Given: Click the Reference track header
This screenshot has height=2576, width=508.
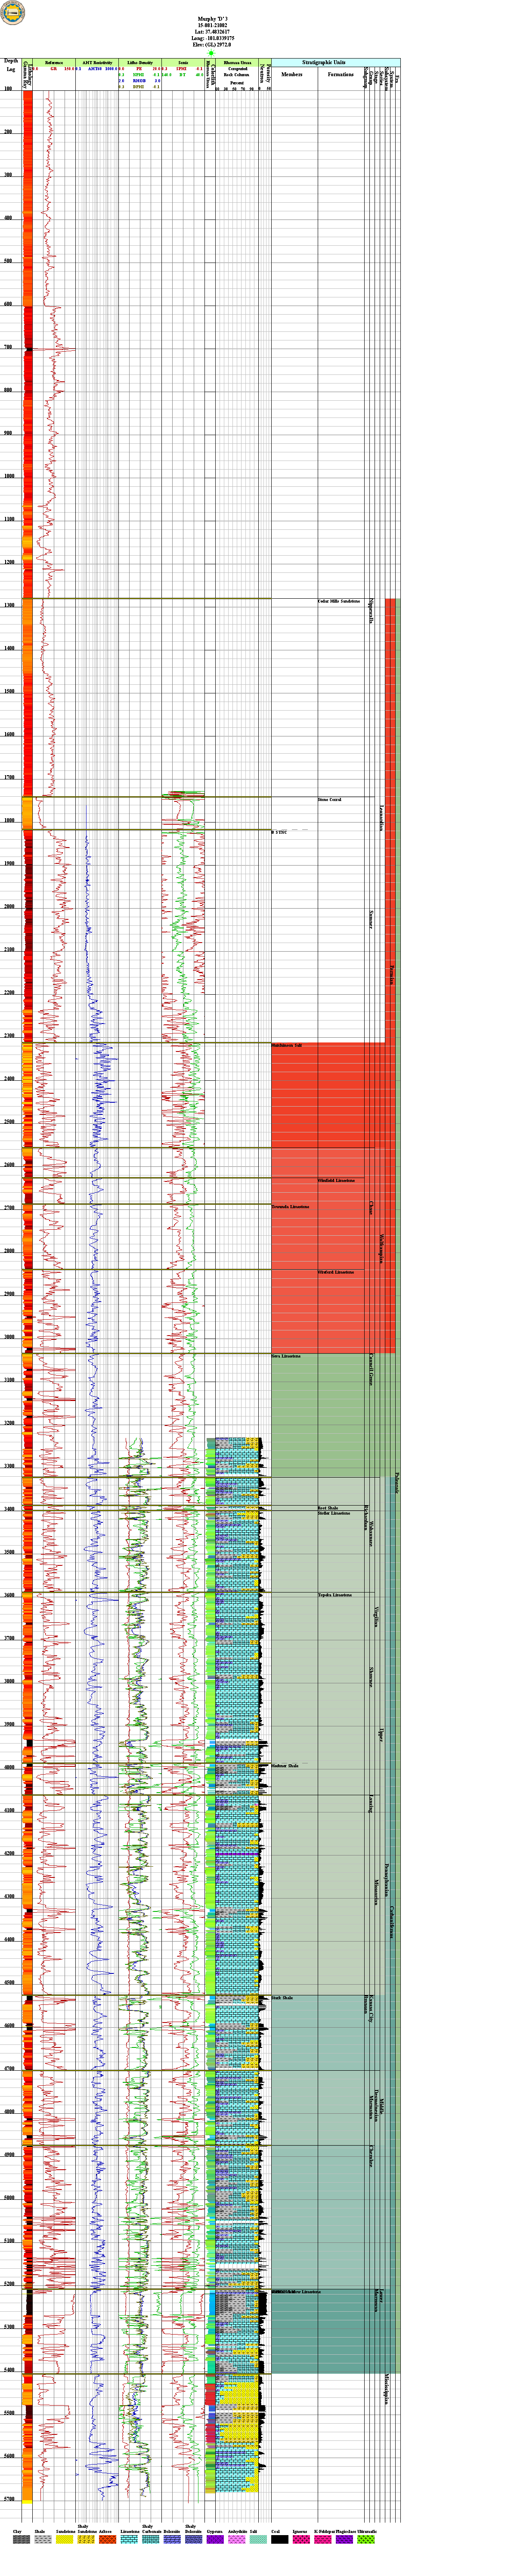Looking at the screenshot, I should pyautogui.click(x=54, y=62).
